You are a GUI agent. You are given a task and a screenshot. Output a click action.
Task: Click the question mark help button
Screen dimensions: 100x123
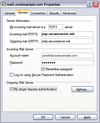coord(89,4)
